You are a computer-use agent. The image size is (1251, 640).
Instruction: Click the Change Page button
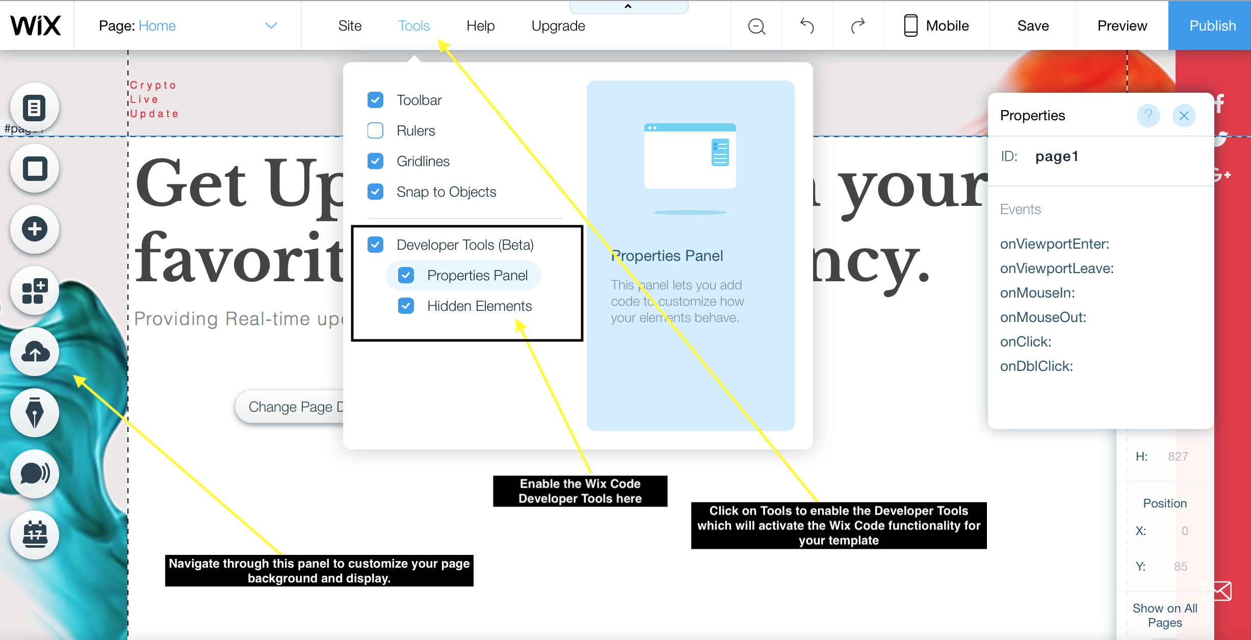click(290, 407)
